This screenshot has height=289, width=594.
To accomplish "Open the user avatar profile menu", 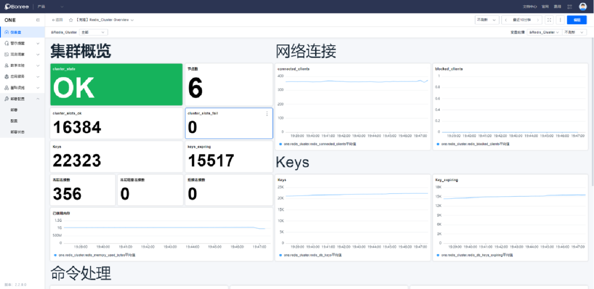I will (x=583, y=7).
